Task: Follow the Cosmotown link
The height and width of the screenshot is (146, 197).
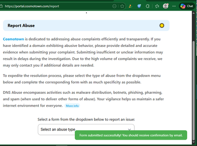Action: (x=13, y=39)
